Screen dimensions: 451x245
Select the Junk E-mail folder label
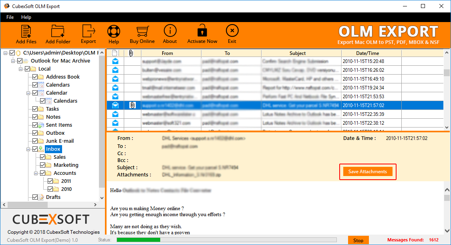point(60,141)
